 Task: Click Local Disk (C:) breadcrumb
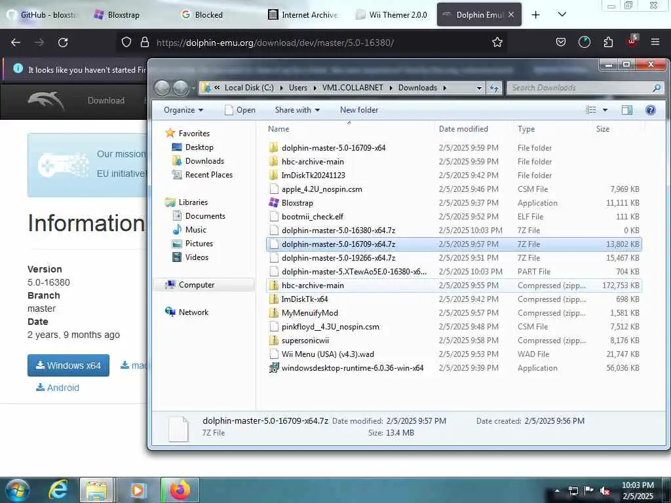pyautogui.click(x=249, y=88)
